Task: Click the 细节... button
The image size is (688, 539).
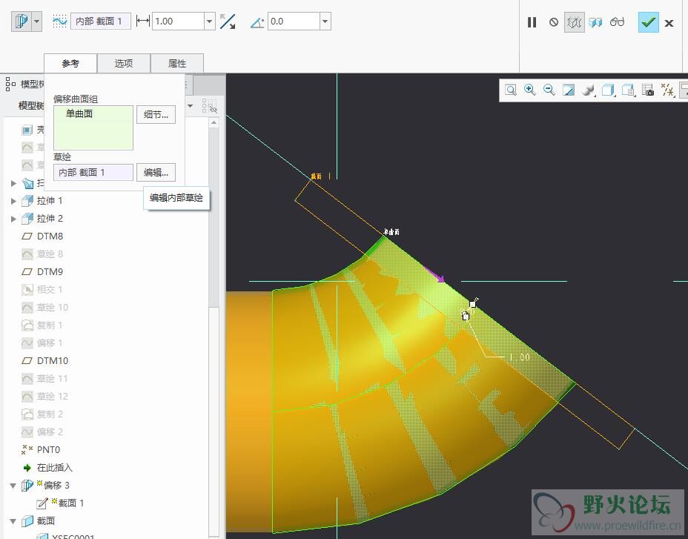Action: [x=156, y=115]
